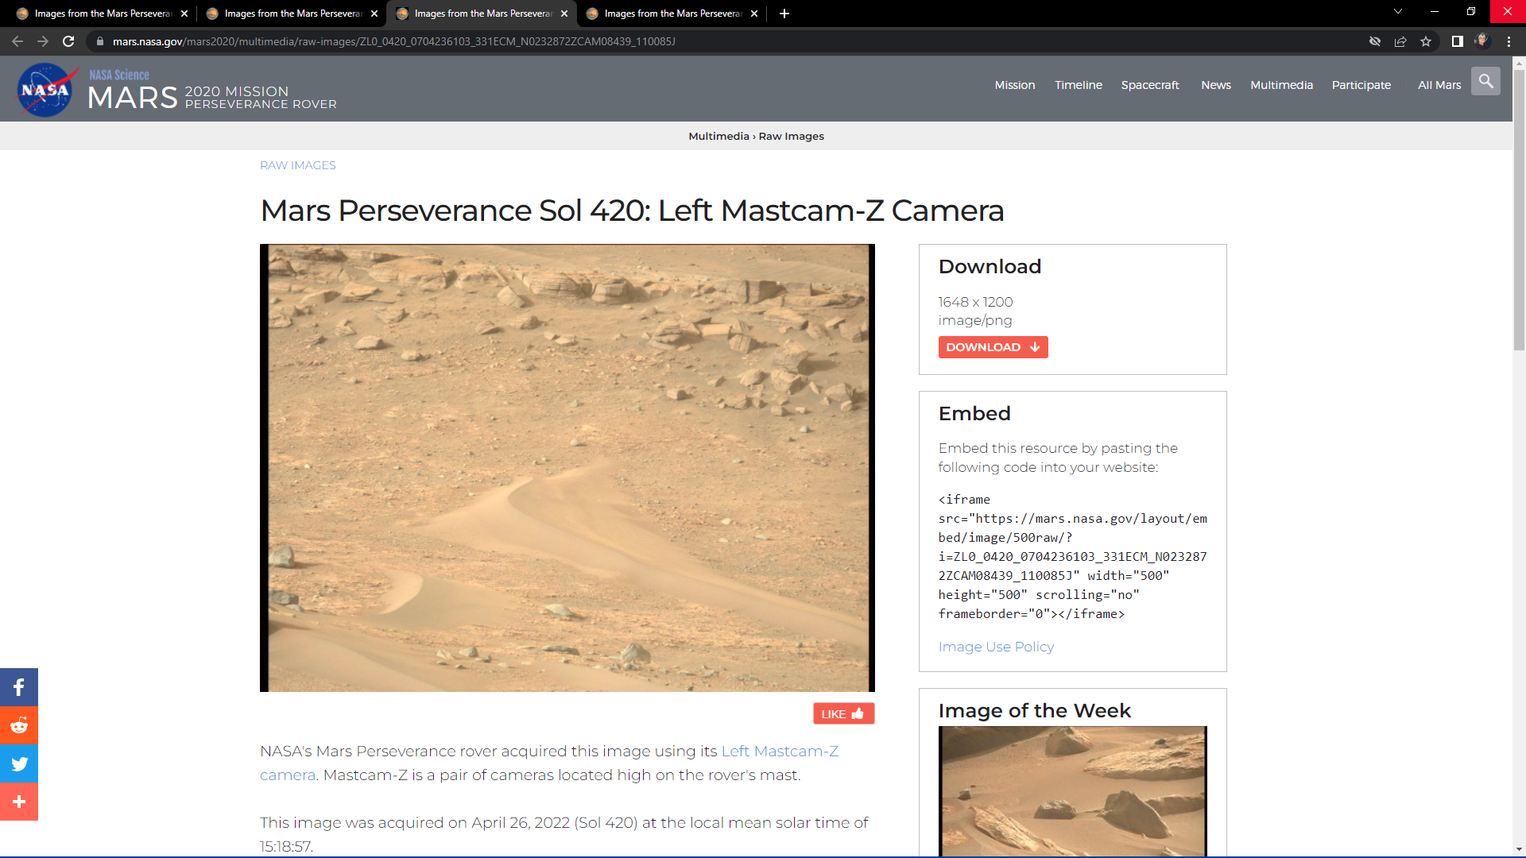
Task: Like the image with LIKE button
Action: tap(843, 713)
